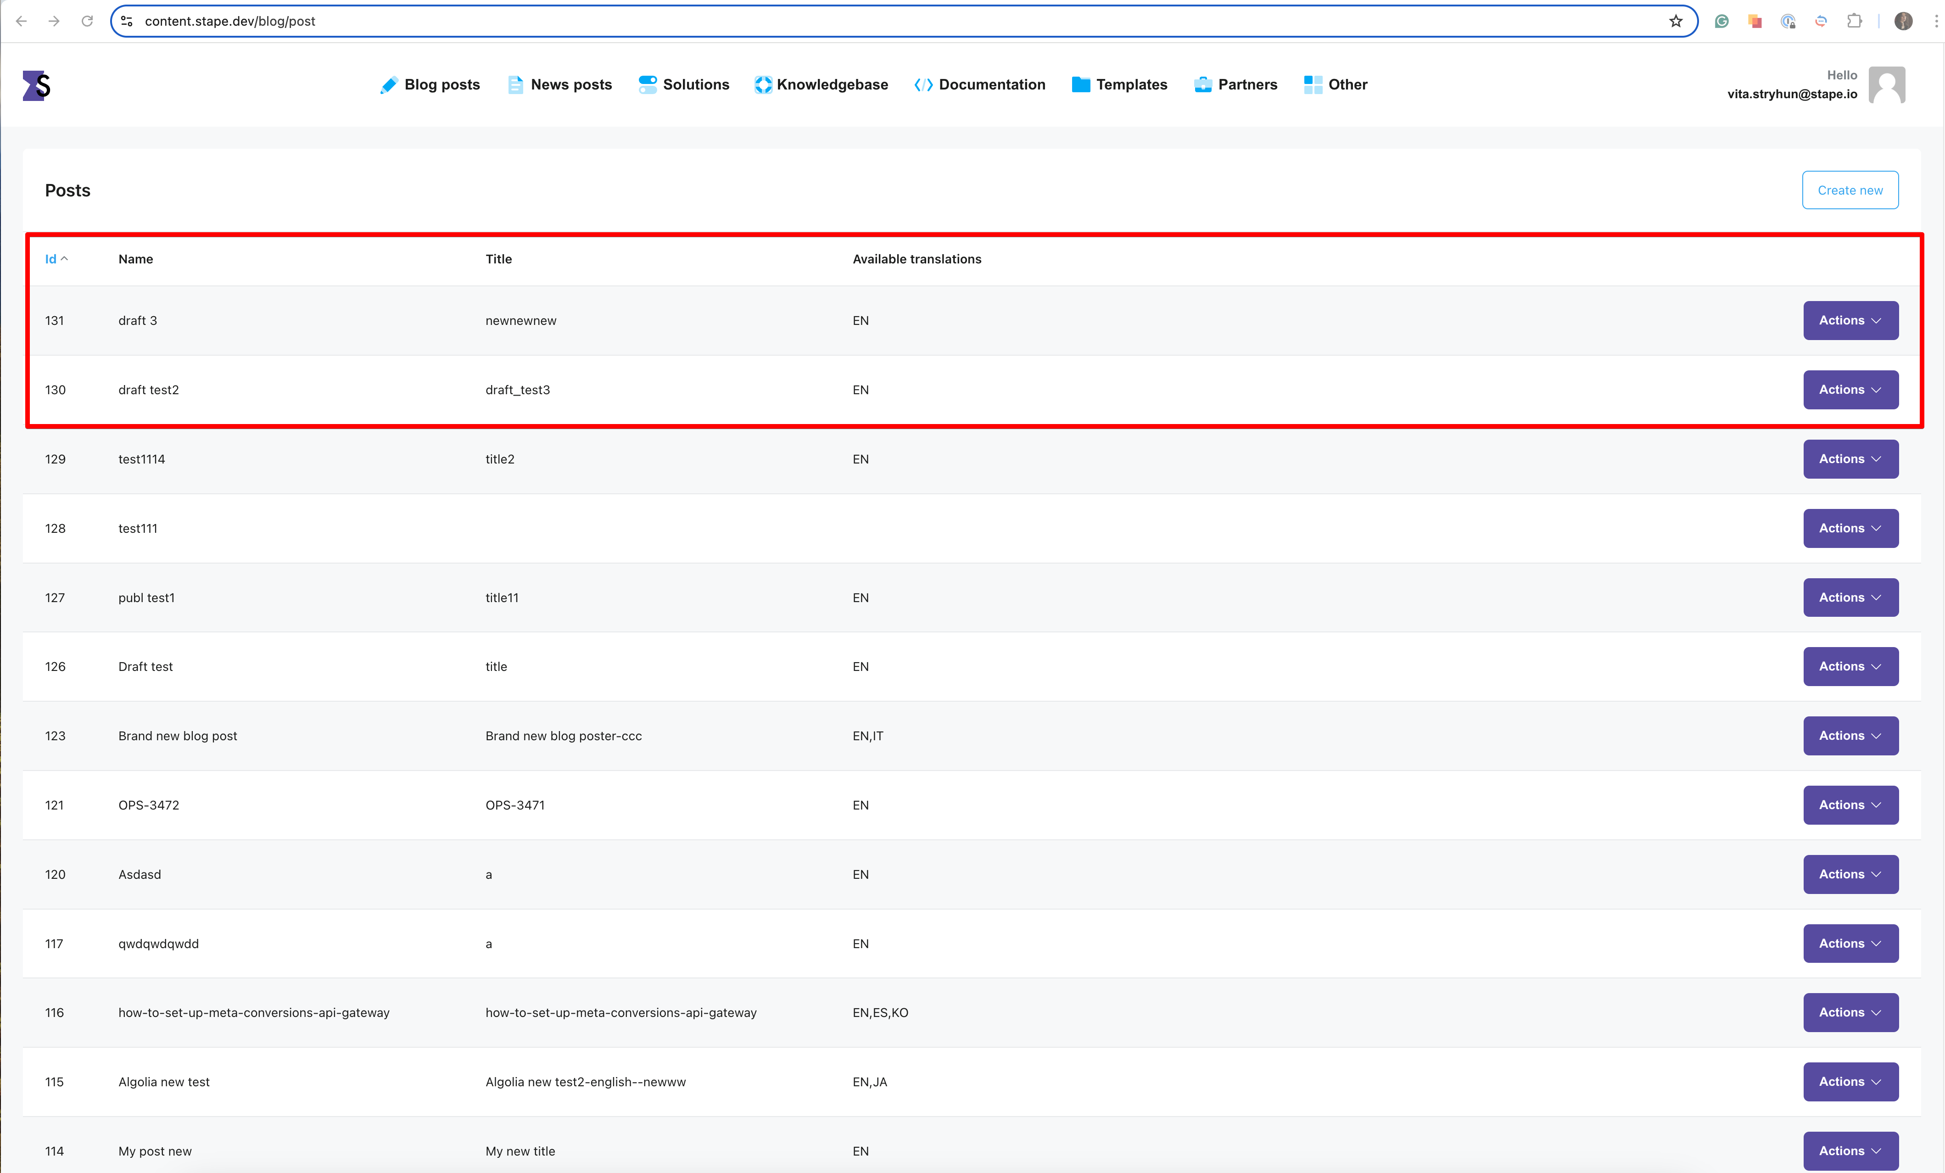The height and width of the screenshot is (1173, 1945).
Task: Click the Blog posts pencil icon
Action: click(x=388, y=85)
